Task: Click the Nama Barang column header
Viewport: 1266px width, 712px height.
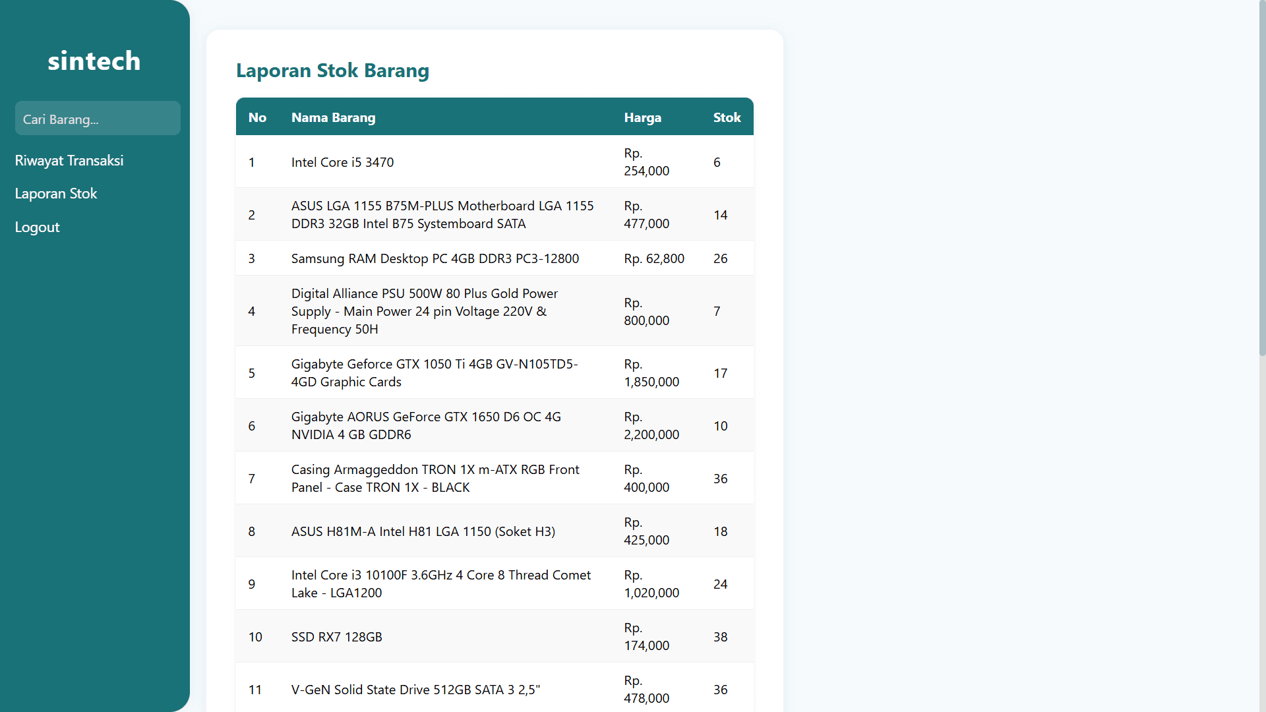Action: click(x=334, y=117)
